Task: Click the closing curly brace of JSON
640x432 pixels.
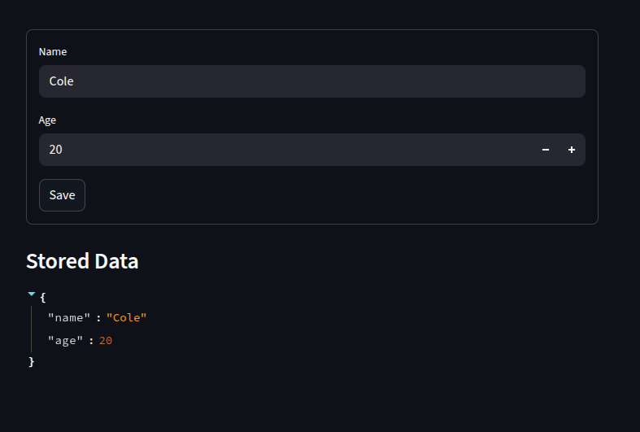Action: (x=32, y=362)
